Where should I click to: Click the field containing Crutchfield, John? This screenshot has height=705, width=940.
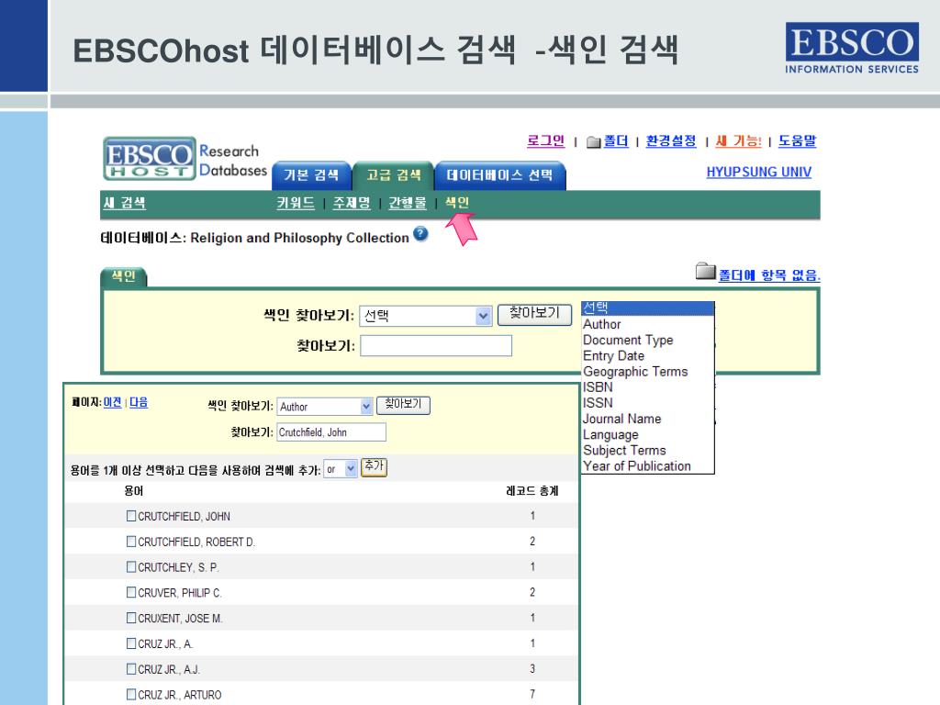pos(330,432)
